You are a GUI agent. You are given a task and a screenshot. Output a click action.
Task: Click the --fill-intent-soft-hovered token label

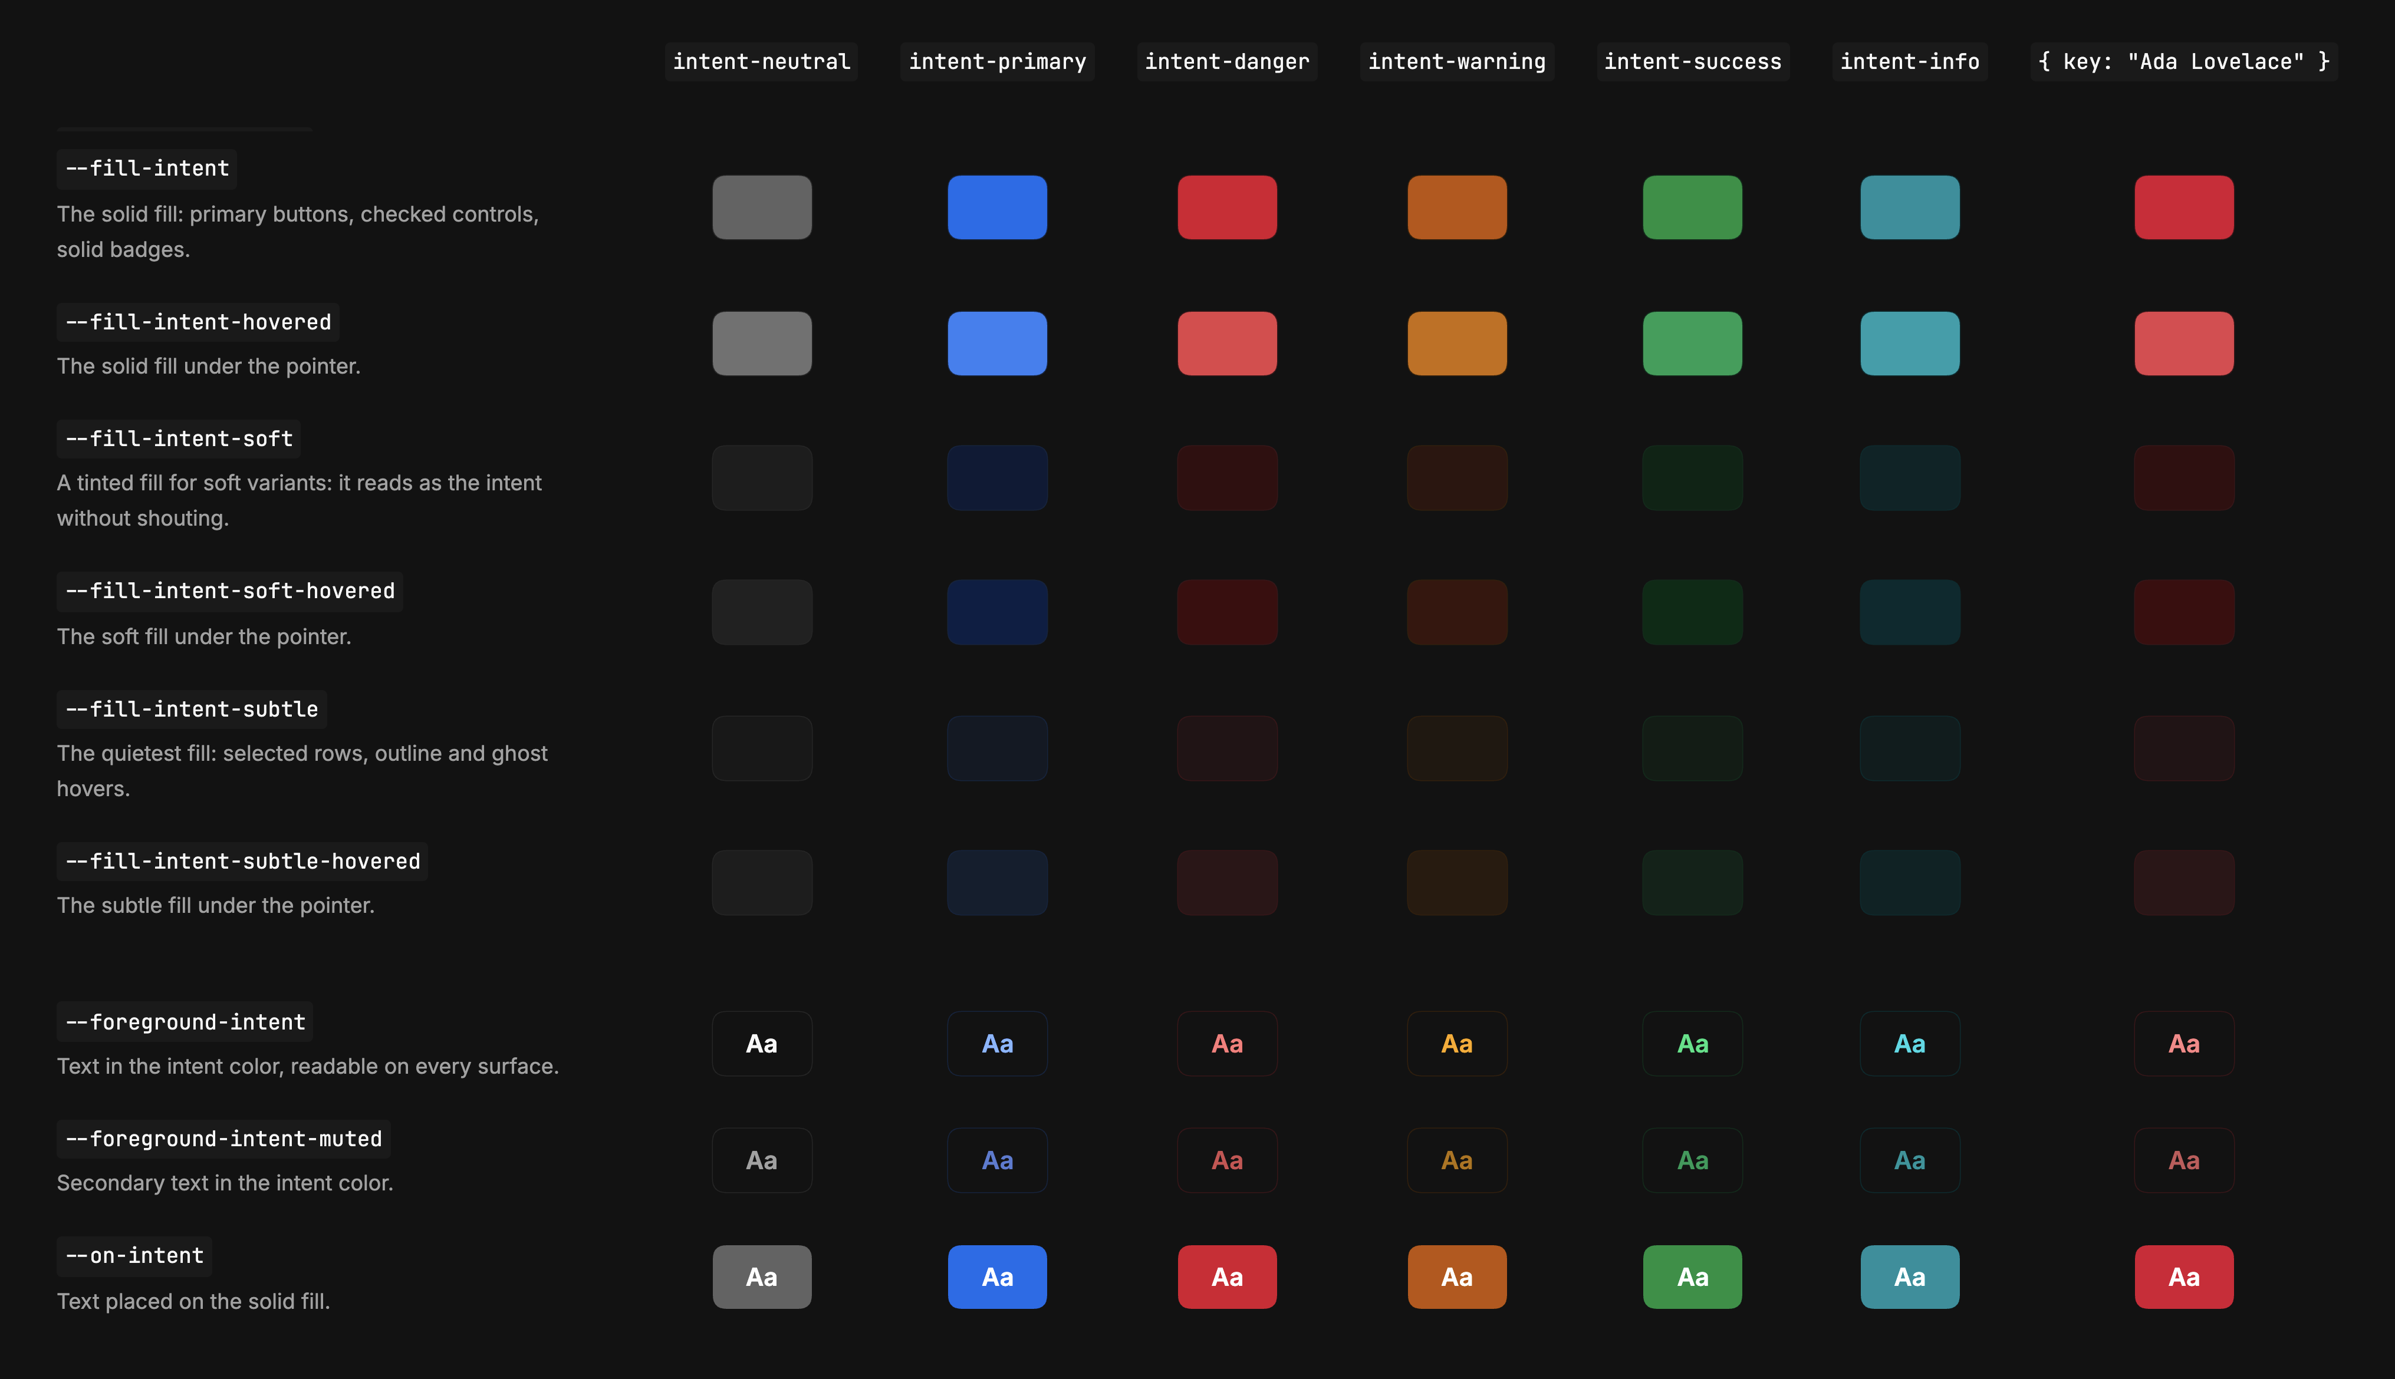230,591
